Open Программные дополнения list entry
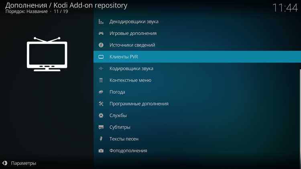Screen dimensions: 301x169 click(x=197, y=104)
